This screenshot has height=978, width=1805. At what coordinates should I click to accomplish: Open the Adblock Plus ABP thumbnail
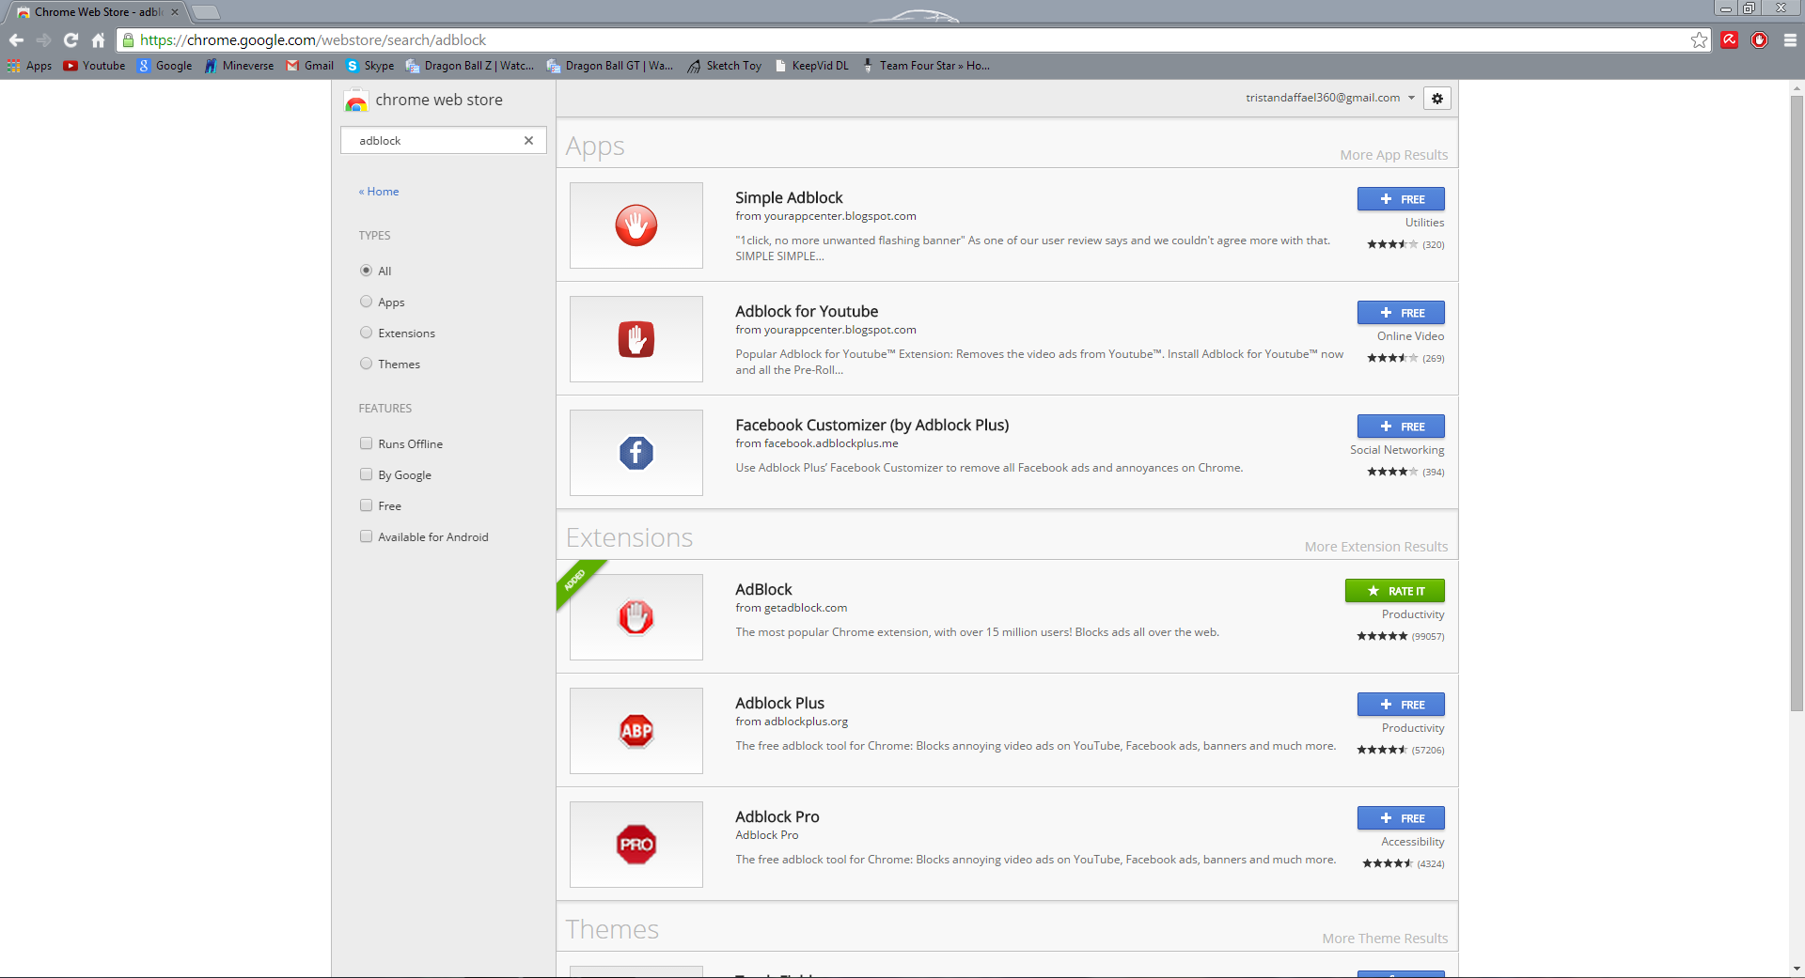(636, 731)
